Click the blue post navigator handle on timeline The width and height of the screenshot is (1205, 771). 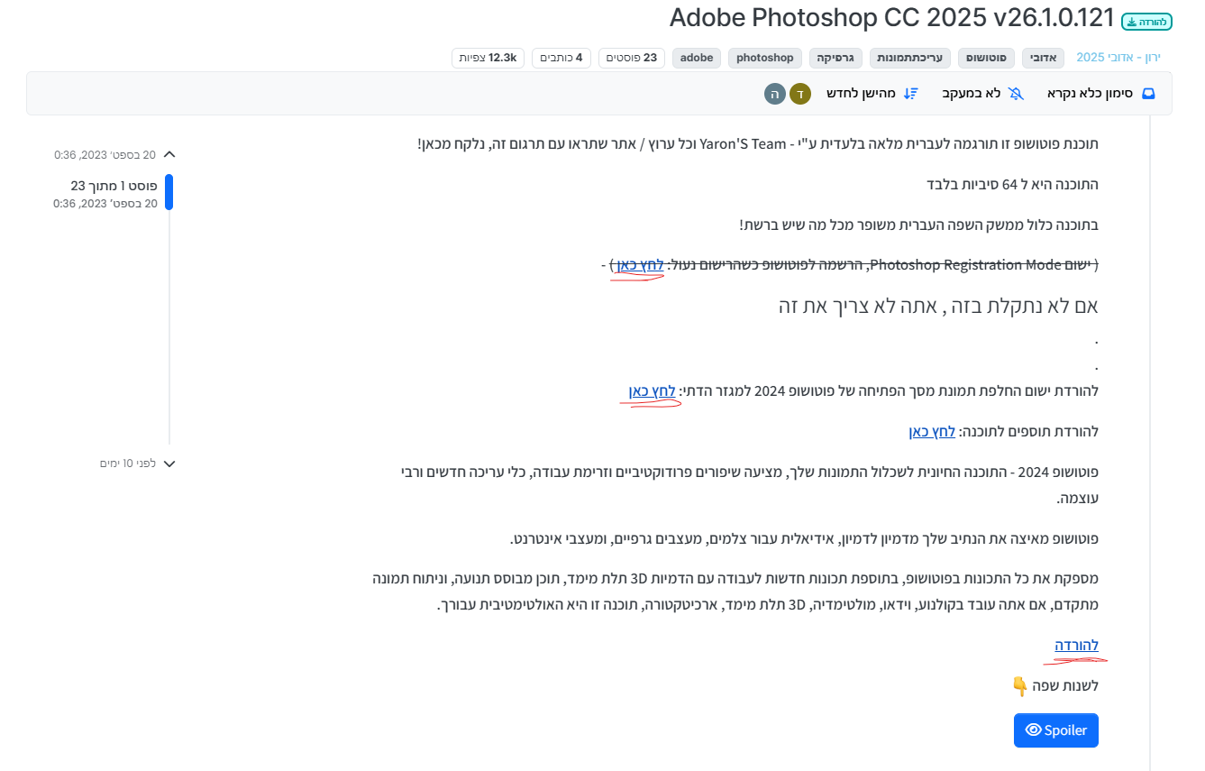pyautogui.click(x=169, y=192)
